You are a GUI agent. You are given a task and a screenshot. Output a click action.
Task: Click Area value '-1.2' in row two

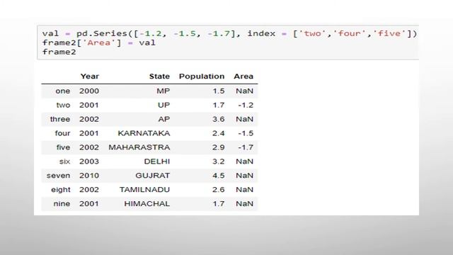[x=246, y=106]
